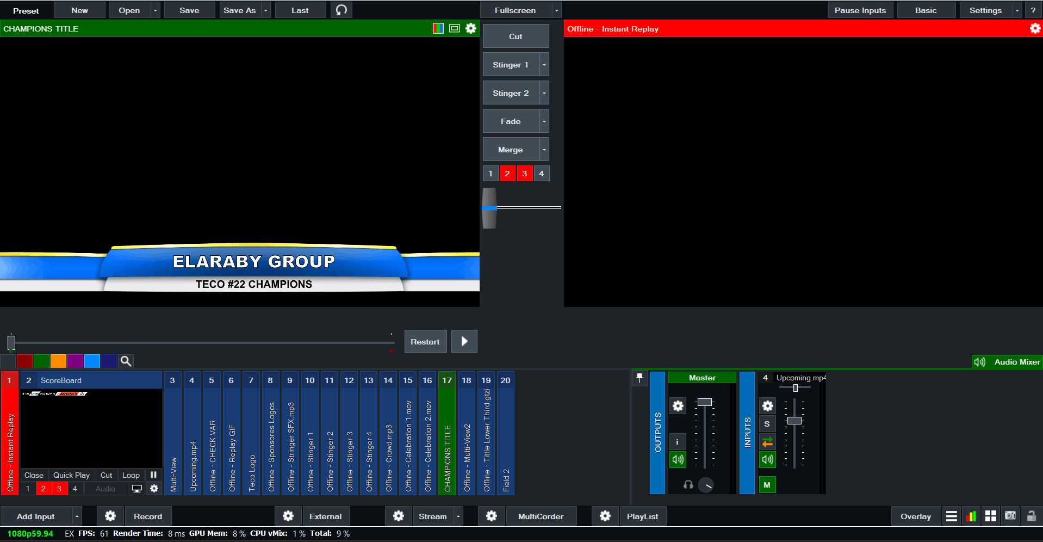Click the four-squares grid layout icon
The height and width of the screenshot is (542, 1043).
pyautogui.click(x=991, y=516)
